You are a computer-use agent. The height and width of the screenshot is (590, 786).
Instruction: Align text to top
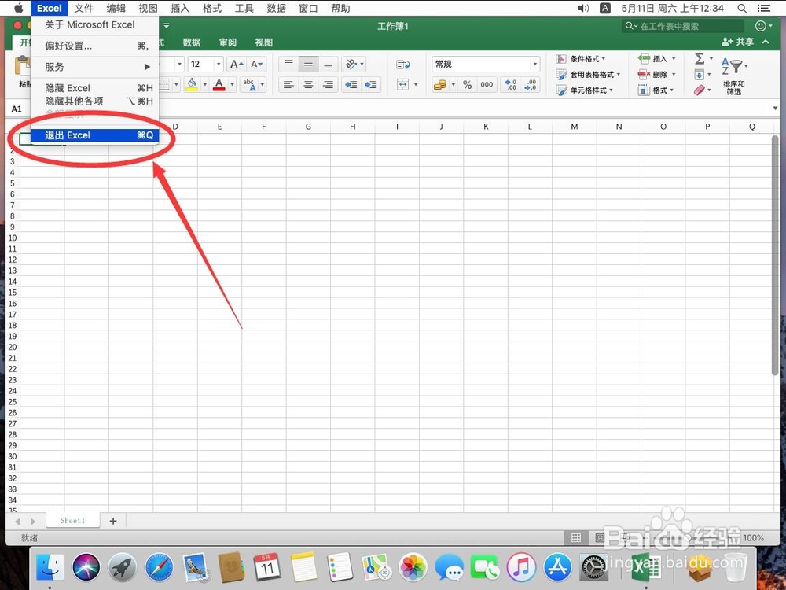288,65
